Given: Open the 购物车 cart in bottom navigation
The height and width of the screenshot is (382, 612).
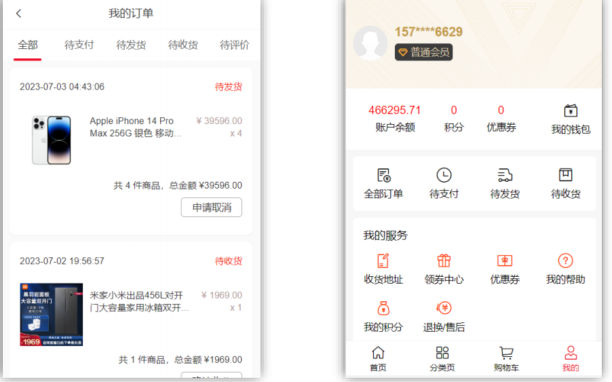Looking at the screenshot, I should pyautogui.click(x=506, y=358).
